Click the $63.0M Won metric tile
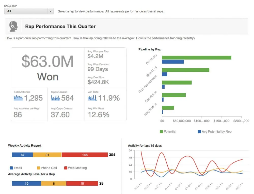 tap(47, 67)
